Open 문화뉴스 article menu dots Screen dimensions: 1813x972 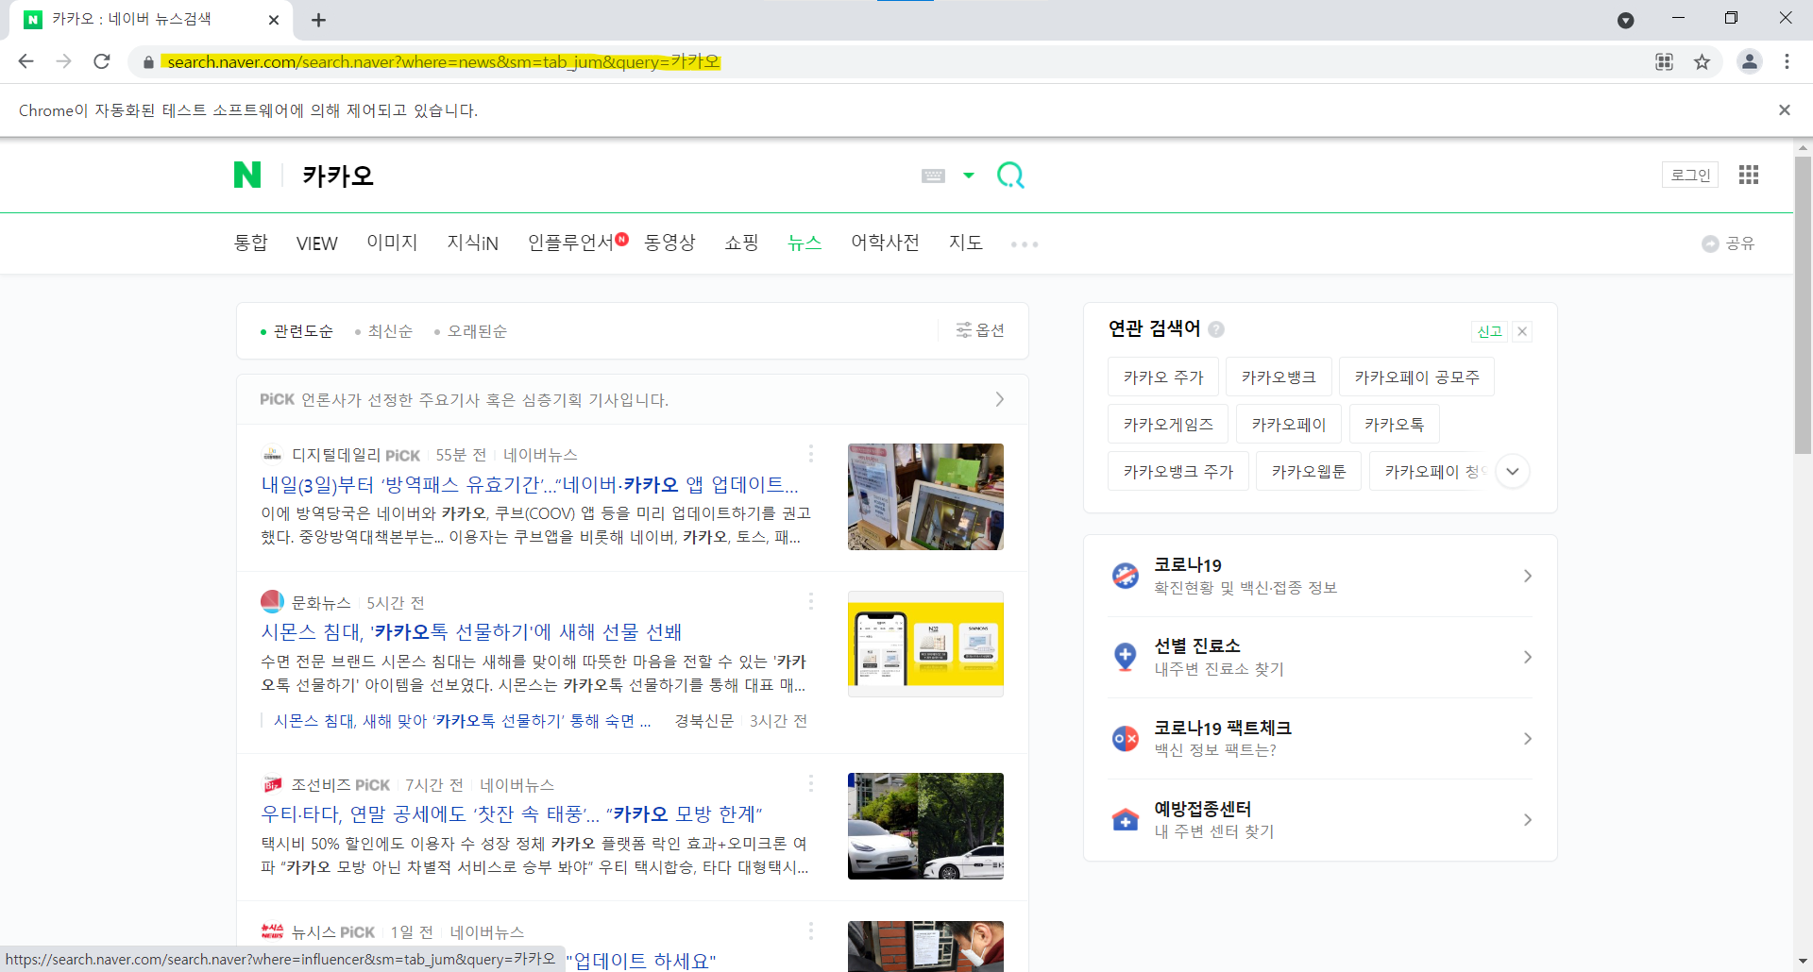[810, 601]
